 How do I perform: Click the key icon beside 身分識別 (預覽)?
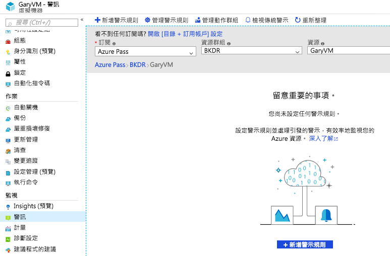click(x=8, y=52)
